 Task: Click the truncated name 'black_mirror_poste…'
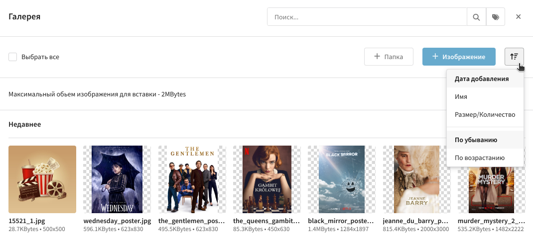(341, 221)
